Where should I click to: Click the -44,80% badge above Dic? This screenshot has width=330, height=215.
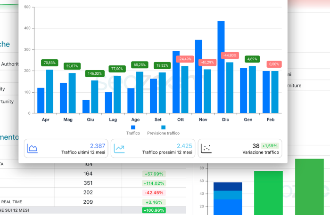pyautogui.click(x=230, y=56)
